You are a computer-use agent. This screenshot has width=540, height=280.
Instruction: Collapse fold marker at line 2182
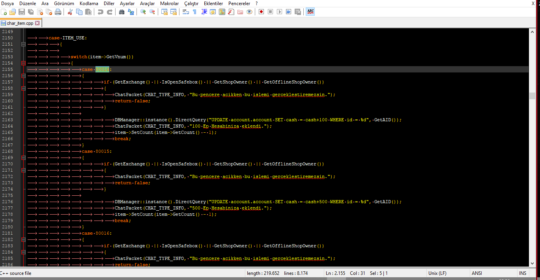24,239
